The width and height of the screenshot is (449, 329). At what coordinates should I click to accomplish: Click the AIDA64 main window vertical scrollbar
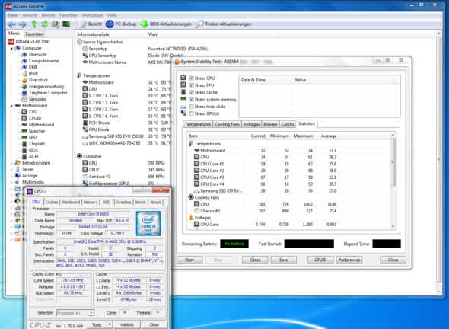point(439,163)
